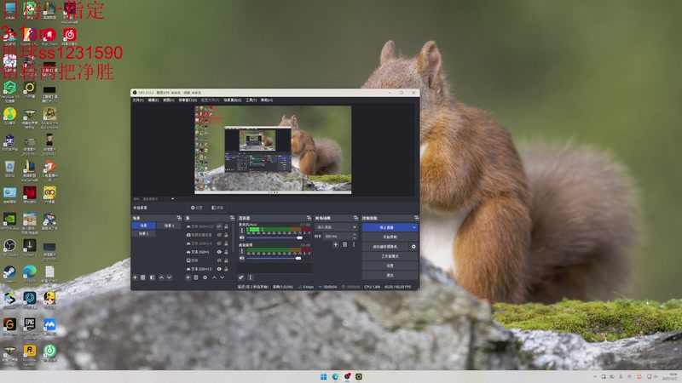Image resolution: width=682 pixels, height=383 pixels.
Task: Add a transition with the plus icon
Action: [335, 245]
